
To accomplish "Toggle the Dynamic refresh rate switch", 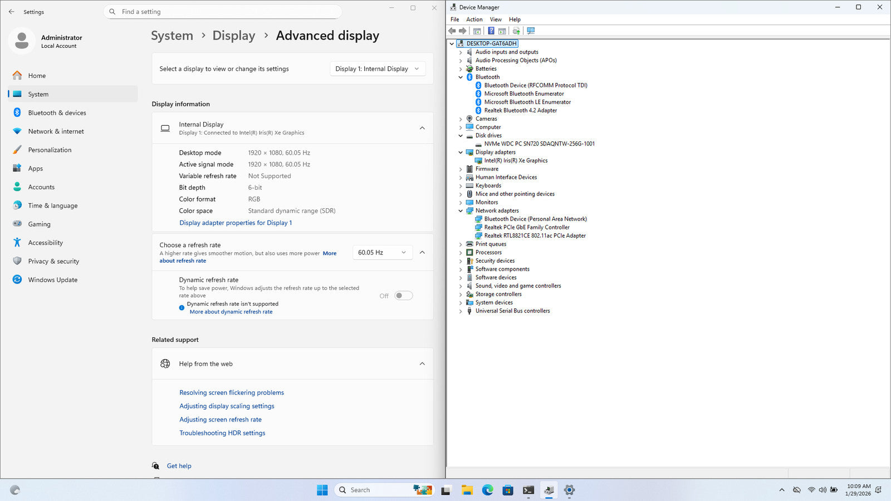I will coord(403,296).
